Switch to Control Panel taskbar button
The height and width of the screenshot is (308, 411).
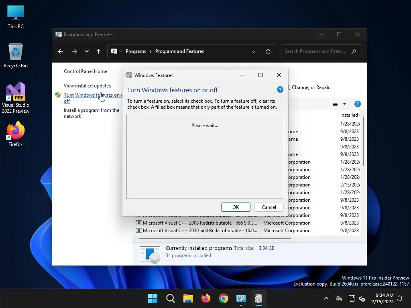[x=241, y=298]
